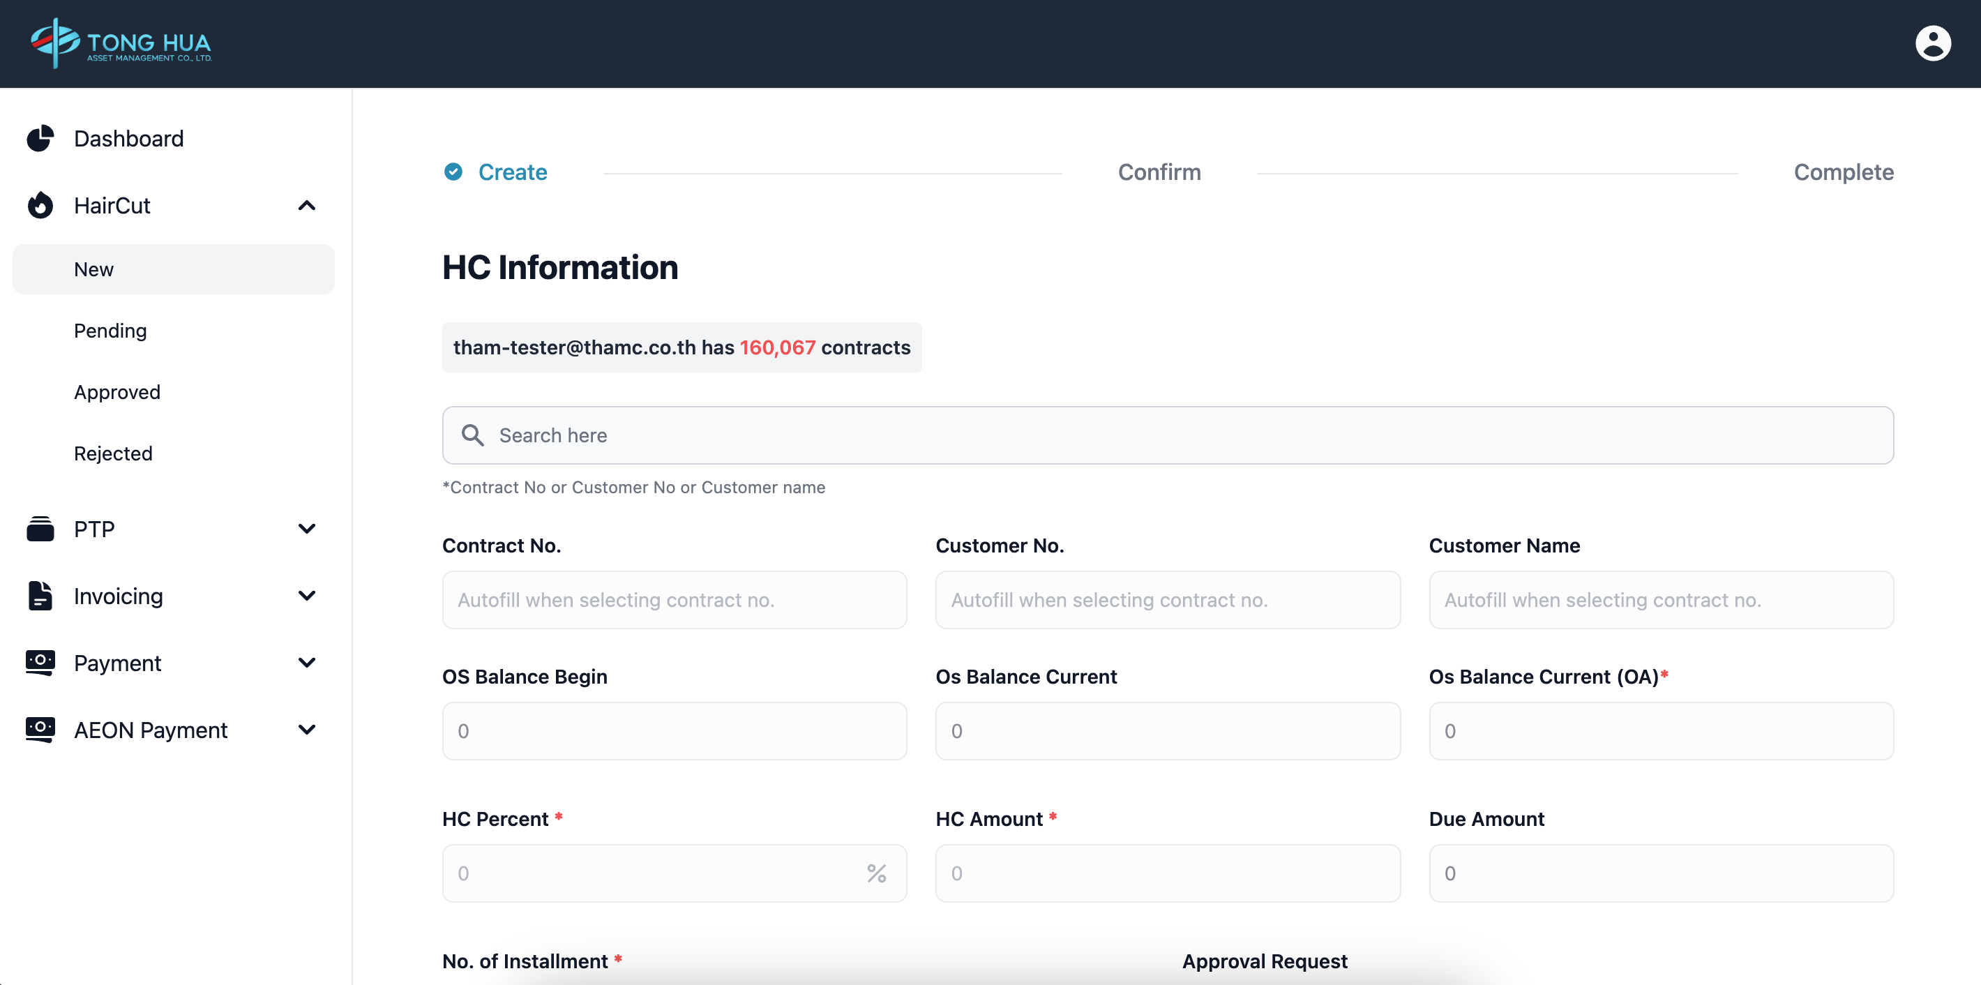Click the AEON Payment cash icon
Screen dimensions: 1981x985
point(40,730)
